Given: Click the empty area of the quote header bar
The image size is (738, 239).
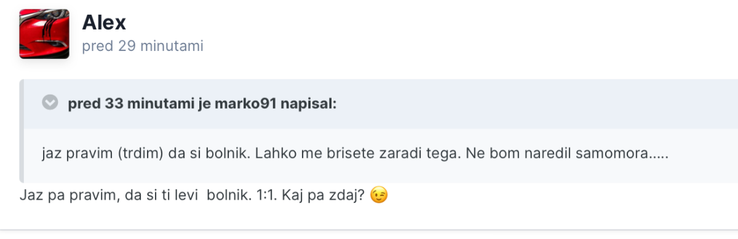Looking at the screenshot, I should [535, 103].
